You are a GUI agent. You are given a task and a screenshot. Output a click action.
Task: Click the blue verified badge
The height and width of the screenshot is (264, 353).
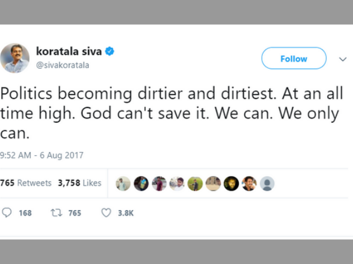coord(109,51)
